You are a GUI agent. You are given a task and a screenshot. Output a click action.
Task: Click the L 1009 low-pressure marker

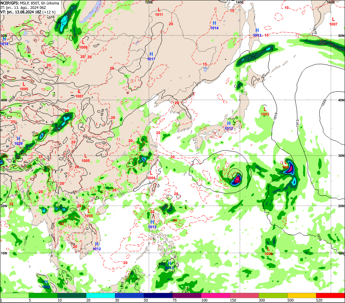coord(83,44)
